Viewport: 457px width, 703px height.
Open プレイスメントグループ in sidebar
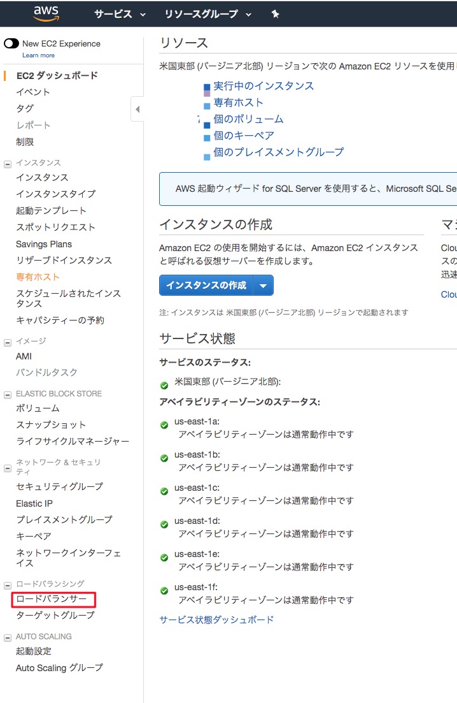pos(64,519)
